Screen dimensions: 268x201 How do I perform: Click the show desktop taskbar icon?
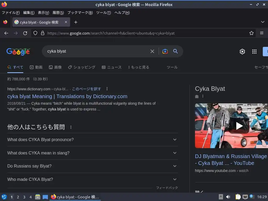45,197
